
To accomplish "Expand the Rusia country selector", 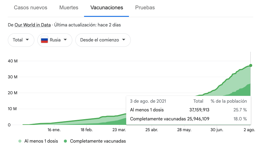I will pos(55,40).
